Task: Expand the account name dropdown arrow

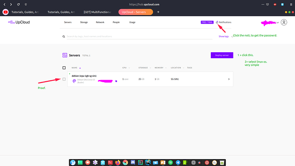Action: 278,23
